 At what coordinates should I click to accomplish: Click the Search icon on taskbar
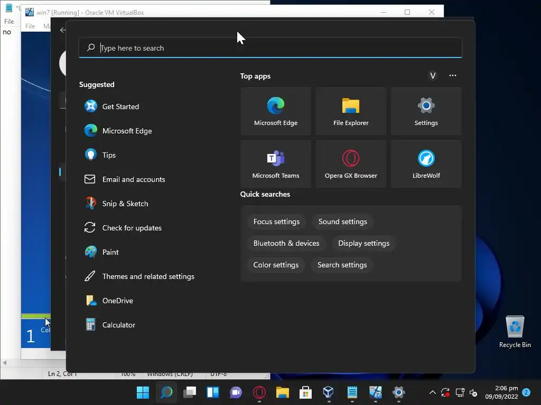point(166,392)
